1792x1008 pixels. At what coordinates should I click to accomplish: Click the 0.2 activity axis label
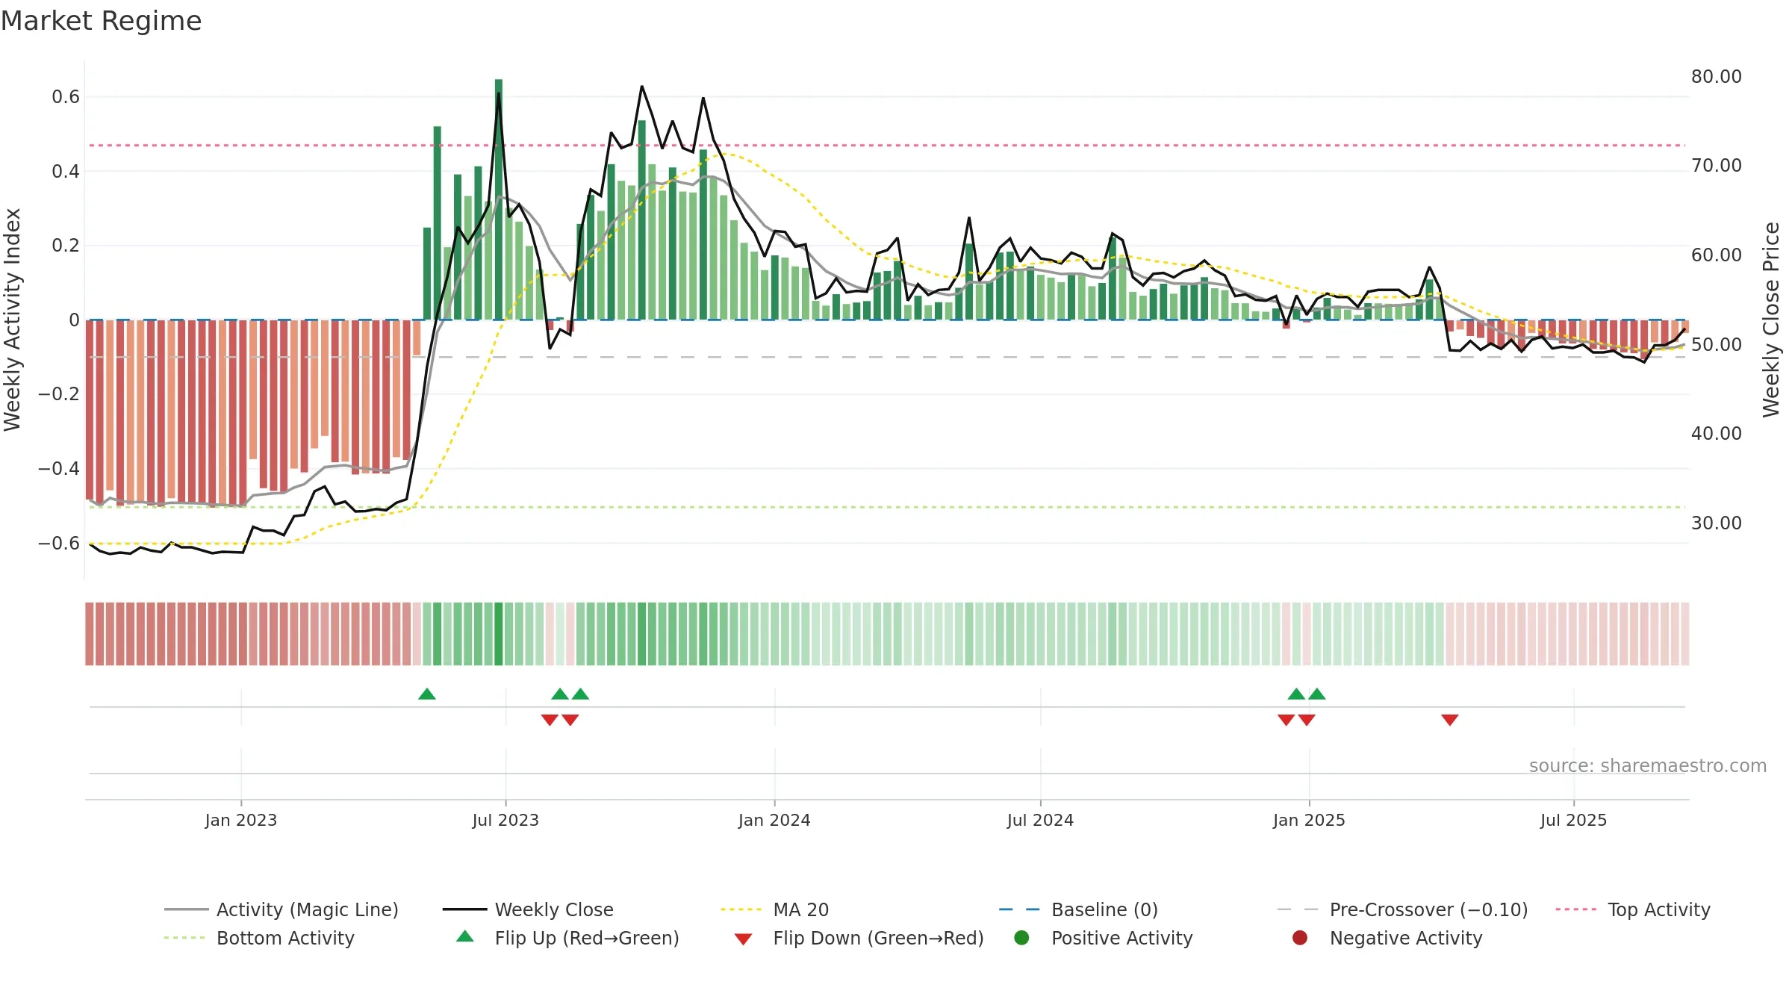point(66,246)
